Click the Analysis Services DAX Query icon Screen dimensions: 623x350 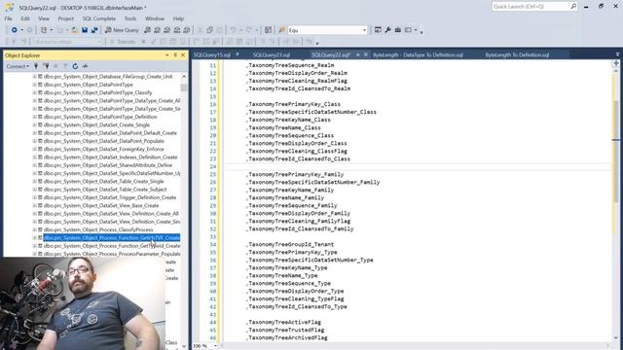[x=186, y=30]
